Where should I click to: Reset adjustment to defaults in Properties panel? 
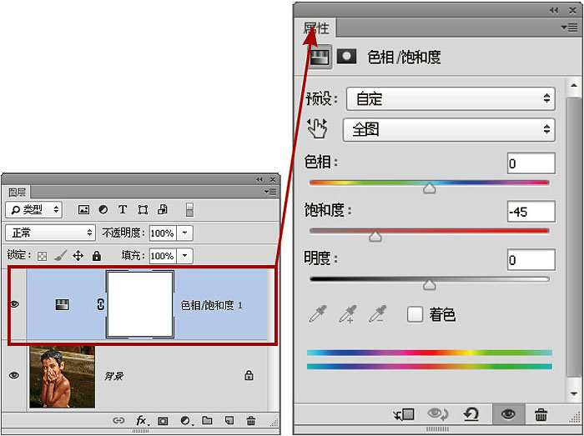pyautogui.click(x=471, y=414)
